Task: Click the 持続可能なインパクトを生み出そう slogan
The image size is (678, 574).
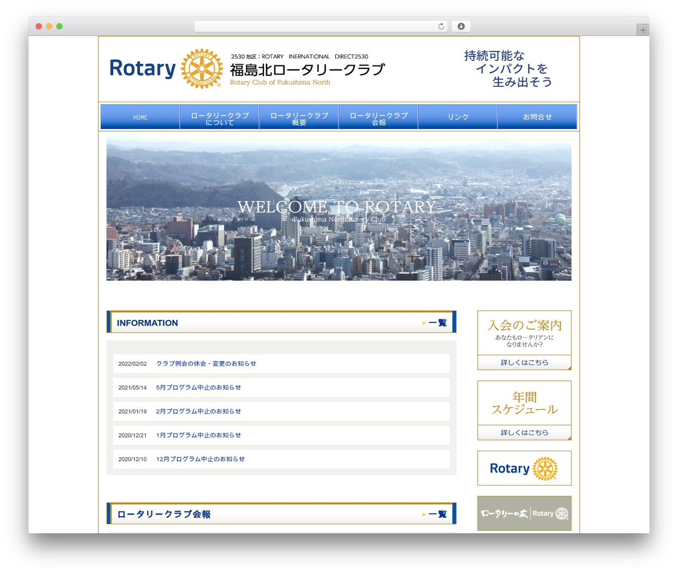Action: click(x=508, y=69)
